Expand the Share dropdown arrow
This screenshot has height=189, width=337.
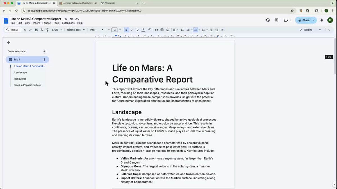coord(314,20)
